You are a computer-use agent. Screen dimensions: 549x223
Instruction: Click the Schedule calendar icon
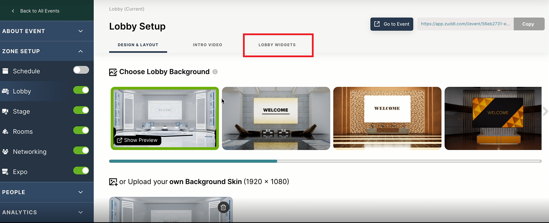6,71
